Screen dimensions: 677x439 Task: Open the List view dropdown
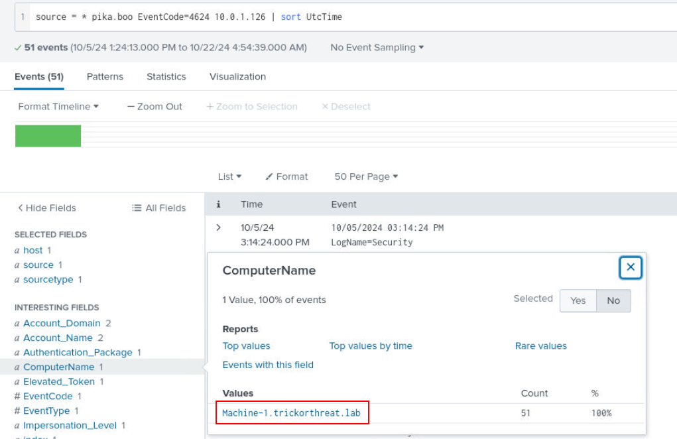pos(229,176)
